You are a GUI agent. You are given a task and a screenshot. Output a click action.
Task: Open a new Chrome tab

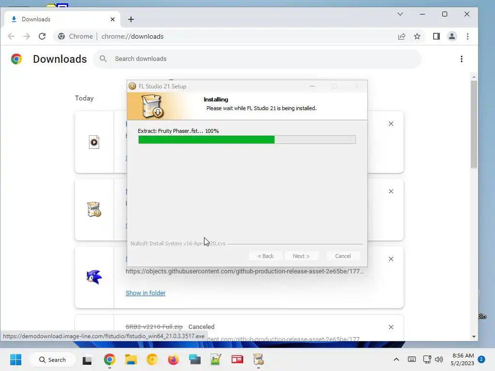131,19
